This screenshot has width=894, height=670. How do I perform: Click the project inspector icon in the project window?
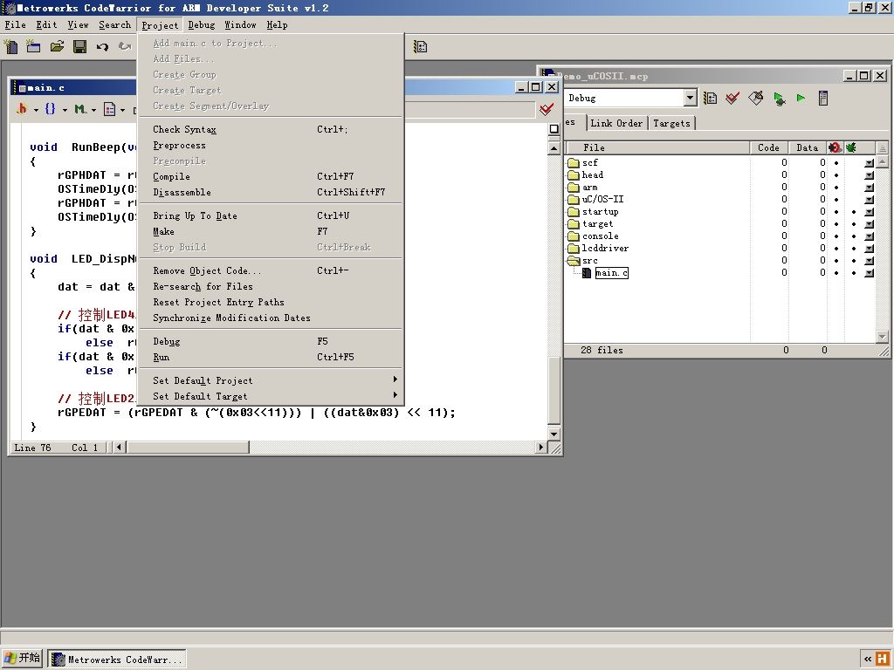point(822,98)
